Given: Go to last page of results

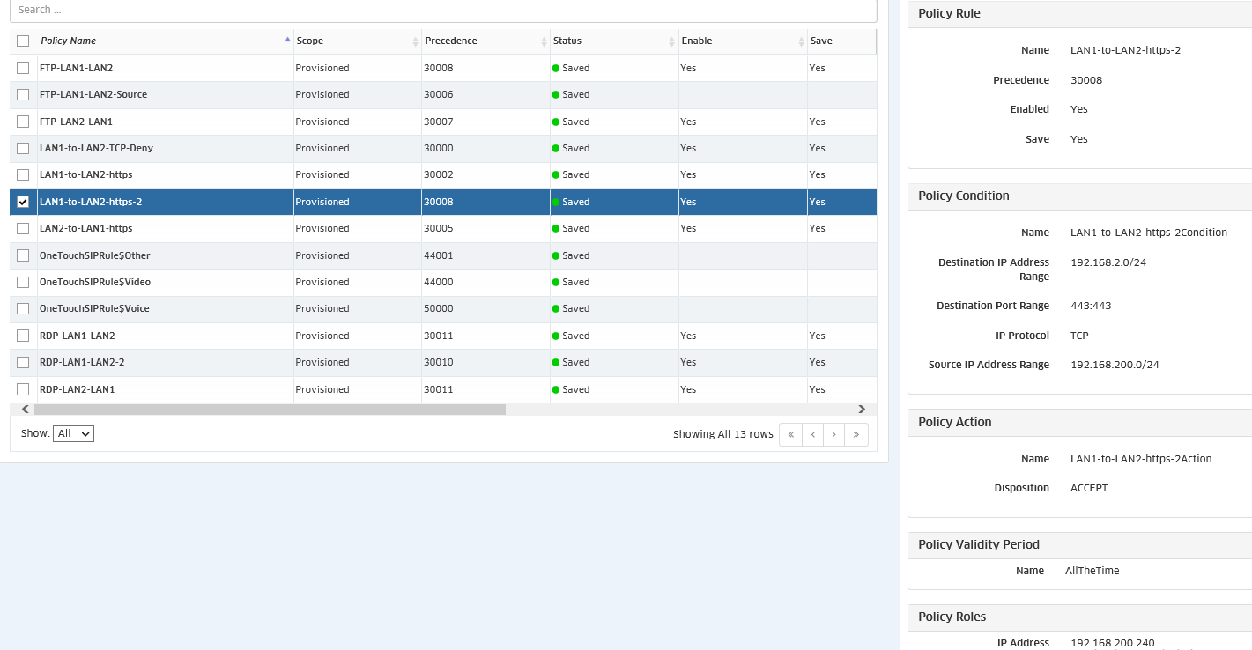Looking at the screenshot, I should coord(856,434).
